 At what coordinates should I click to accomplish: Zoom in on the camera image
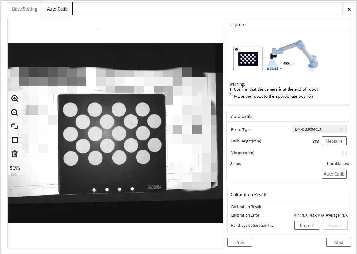coord(15,98)
